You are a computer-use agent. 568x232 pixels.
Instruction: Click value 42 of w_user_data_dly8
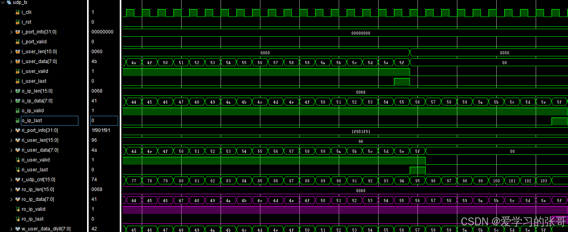coord(94,229)
